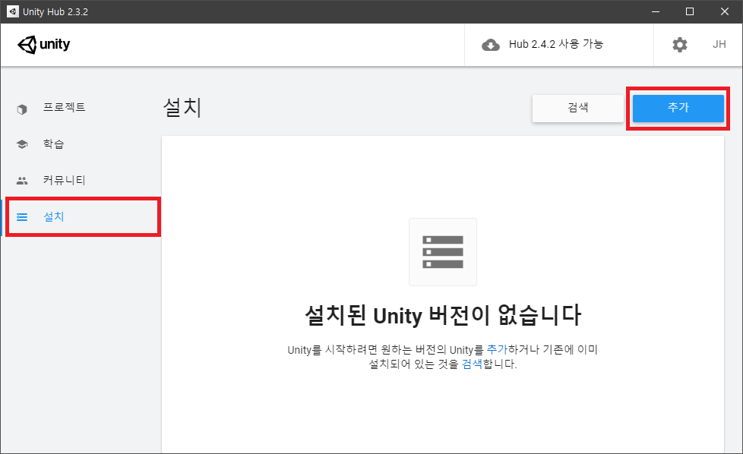Click the 프로젝트 cube icon in the sidebar
Screen dimensions: 743x454
coord(22,109)
